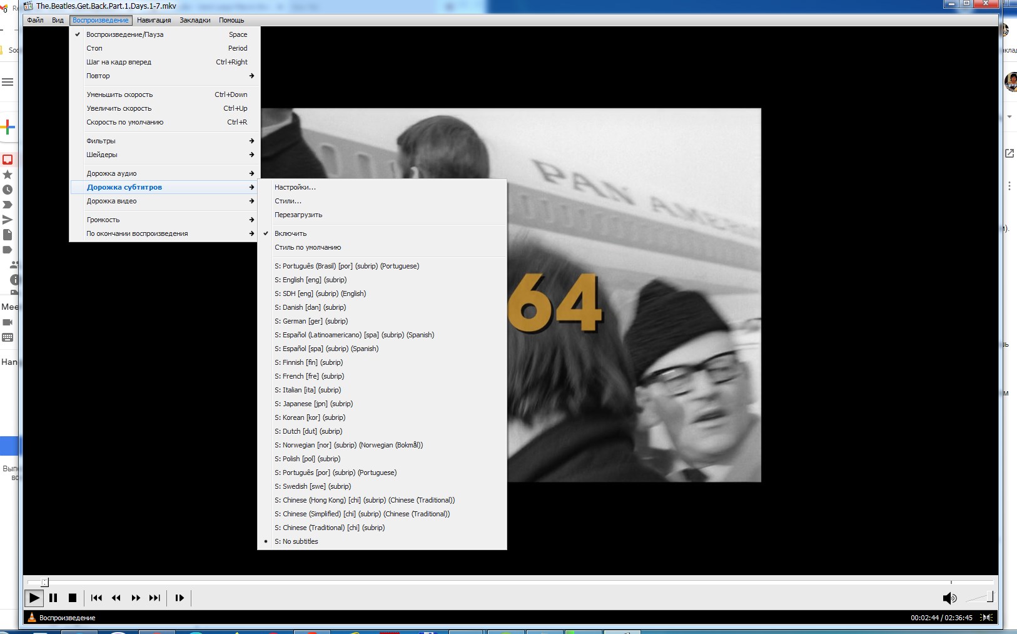Expand the Повтор submenu

[x=164, y=76]
